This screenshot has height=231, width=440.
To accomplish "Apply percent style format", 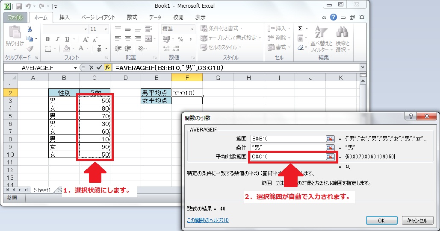I will pyautogui.click(x=181, y=39).
